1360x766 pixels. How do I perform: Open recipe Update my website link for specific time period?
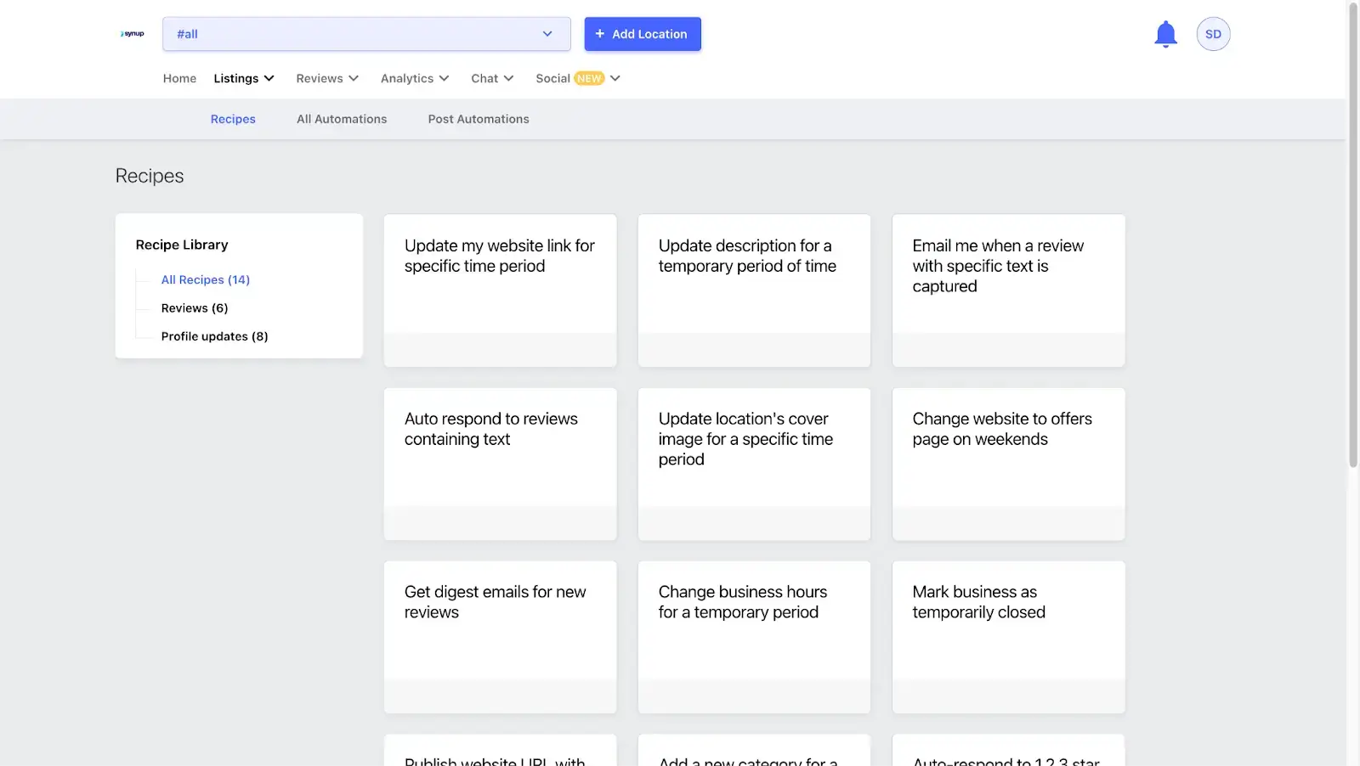click(x=500, y=290)
